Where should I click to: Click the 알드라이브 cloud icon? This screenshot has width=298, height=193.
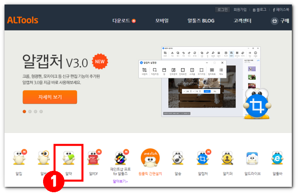252,158
